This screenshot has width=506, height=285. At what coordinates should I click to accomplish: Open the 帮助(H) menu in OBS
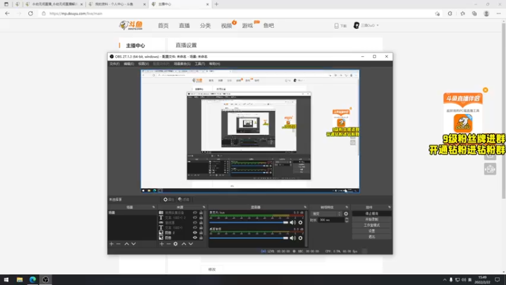coord(214,64)
